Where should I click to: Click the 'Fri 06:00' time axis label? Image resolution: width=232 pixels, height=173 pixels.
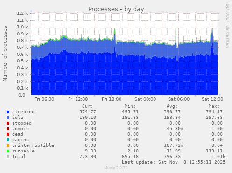(44, 99)
